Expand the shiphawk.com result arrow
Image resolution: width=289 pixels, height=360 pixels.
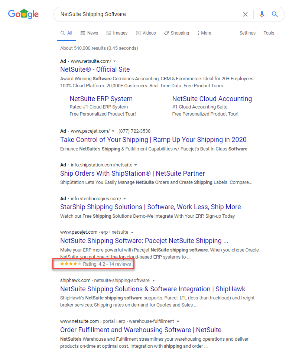[153, 280]
